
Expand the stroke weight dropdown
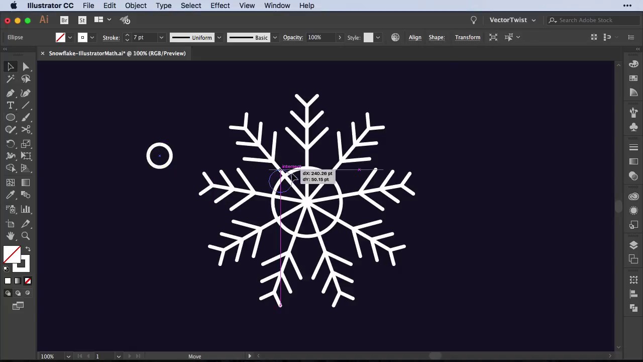(161, 38)
